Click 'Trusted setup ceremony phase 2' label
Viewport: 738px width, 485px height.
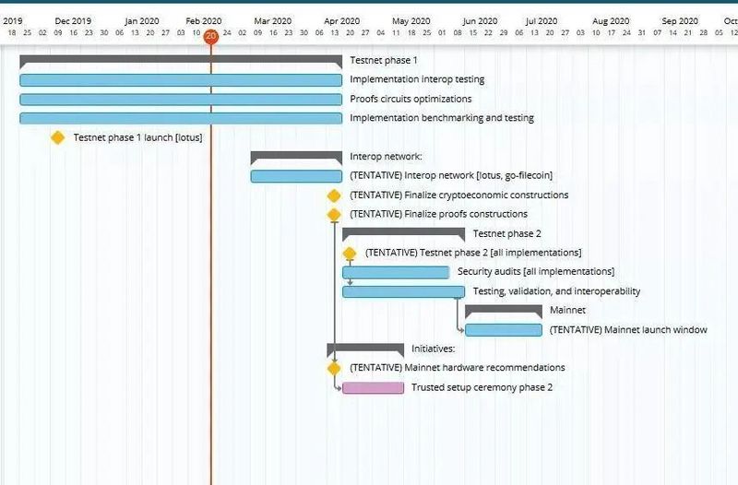click(482, 387)
